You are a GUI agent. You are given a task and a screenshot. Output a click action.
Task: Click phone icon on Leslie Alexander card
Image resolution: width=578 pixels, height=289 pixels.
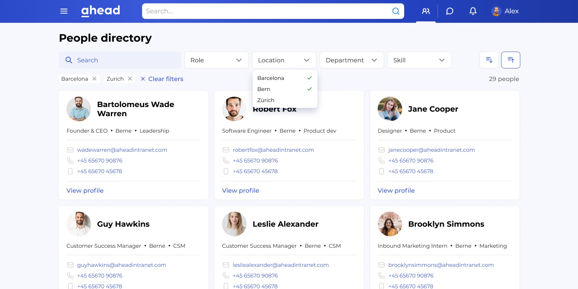226,276
